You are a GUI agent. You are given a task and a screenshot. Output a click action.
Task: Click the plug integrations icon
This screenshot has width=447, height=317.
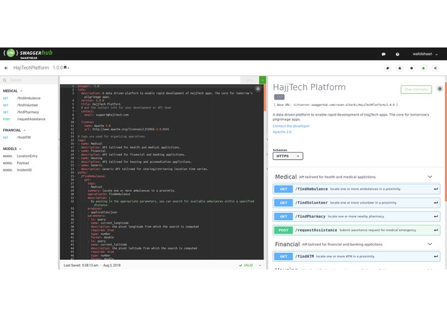click(x=388, y=68)
